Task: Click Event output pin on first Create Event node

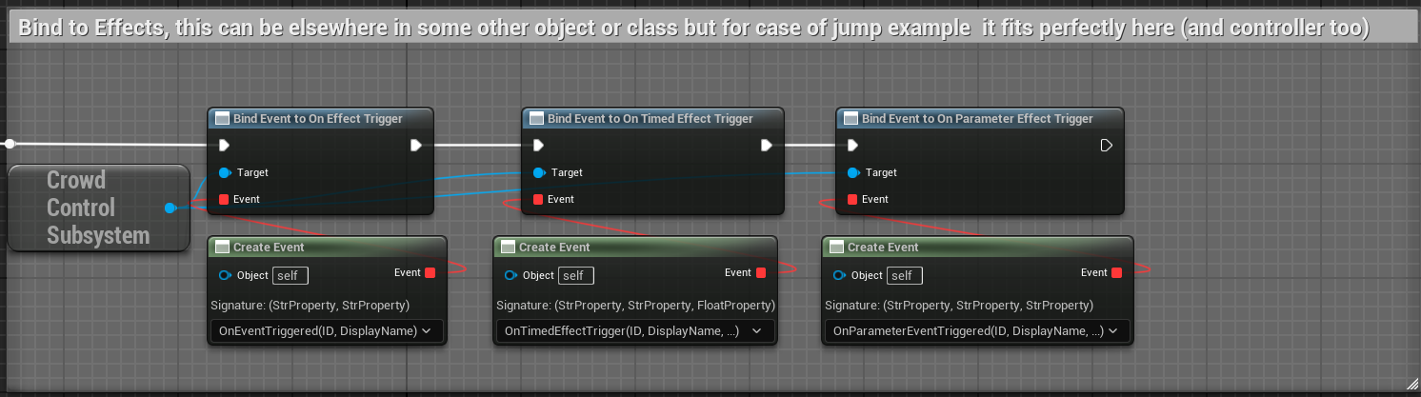Action: 430,273
